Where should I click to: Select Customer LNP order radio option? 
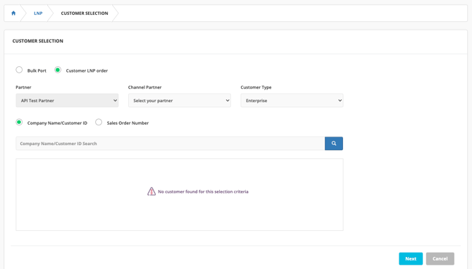58,70
